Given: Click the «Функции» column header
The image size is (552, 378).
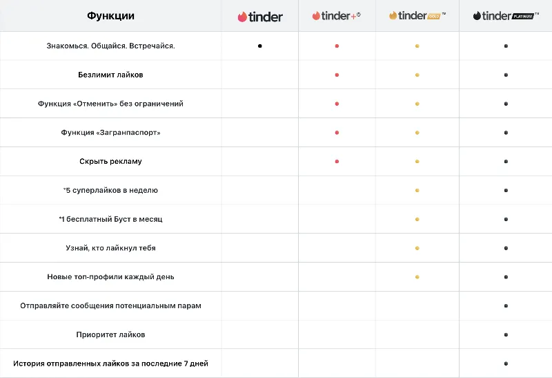Looking at the screenshot, I should click(110, 16).
